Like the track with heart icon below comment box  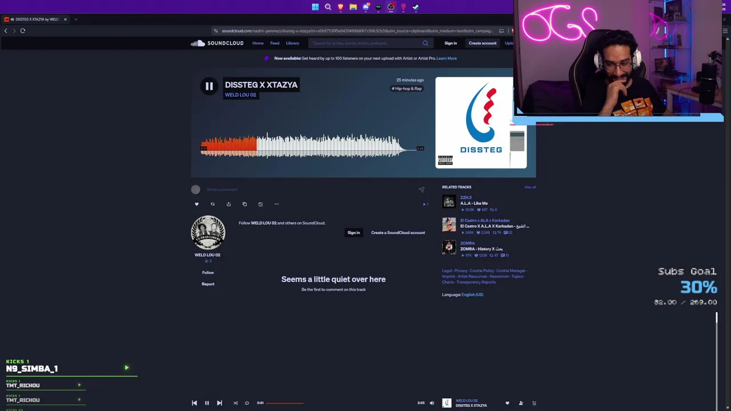tap(196, 204)
